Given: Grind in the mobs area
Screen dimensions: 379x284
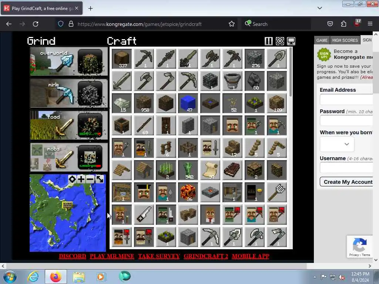Looking at the screenshot, I should (69, 157).
